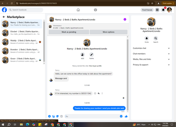The width and height of the screenshot is (176, 127).
Task: React to Nancy's phone number message
Action: tap(95, 93)
